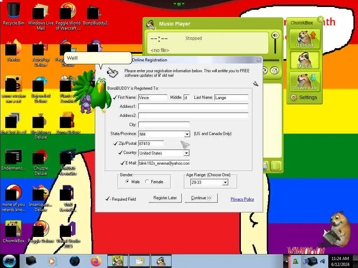Open the Plants vs. Zombies desktop icon
The width and height of the screenshot is (358, 268).
pyautogui.click(x=68, y=89)
